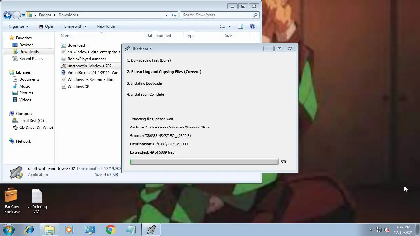Open recent pages dropdown next to Forward arrow

pyautogui.click(x=23, y=15)
